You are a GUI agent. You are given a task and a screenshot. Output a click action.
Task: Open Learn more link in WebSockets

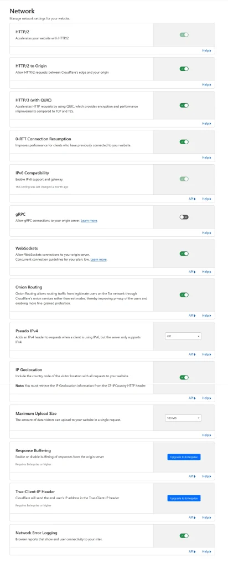point(99,260)
